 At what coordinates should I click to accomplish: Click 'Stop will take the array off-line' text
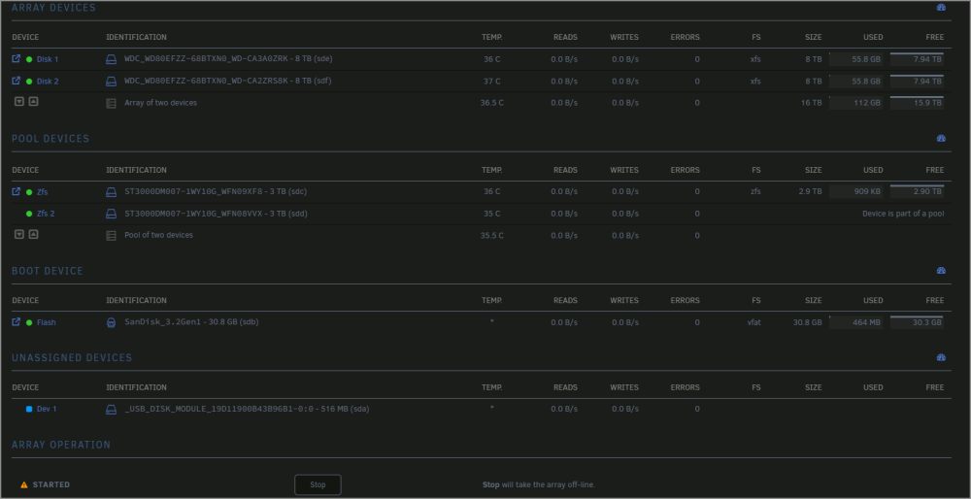coord(539,484)
